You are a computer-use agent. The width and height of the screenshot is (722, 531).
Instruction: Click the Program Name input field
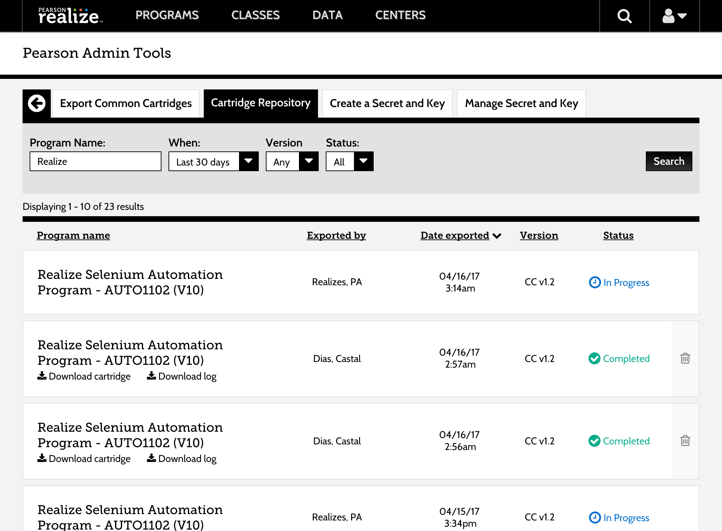(96, 162)
